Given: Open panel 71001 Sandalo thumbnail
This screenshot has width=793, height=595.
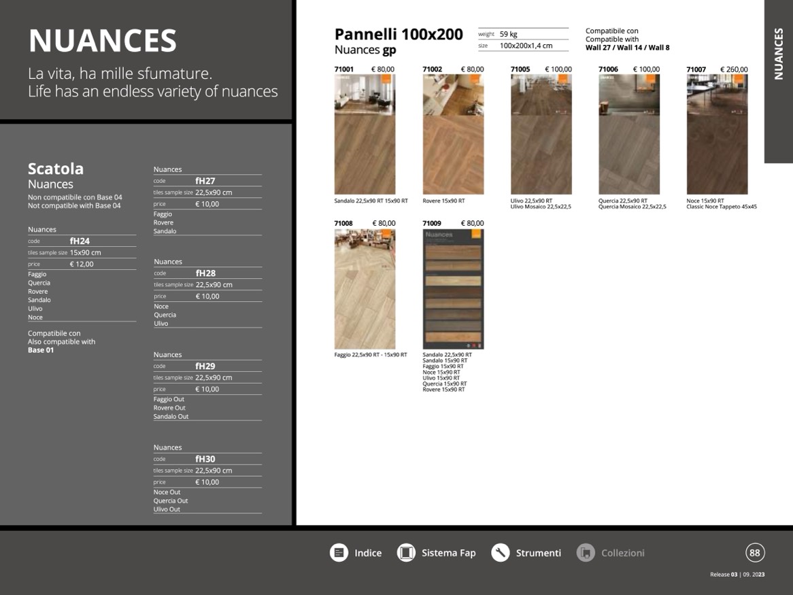Looking at the screenshot, I should [x=365, y=135].
